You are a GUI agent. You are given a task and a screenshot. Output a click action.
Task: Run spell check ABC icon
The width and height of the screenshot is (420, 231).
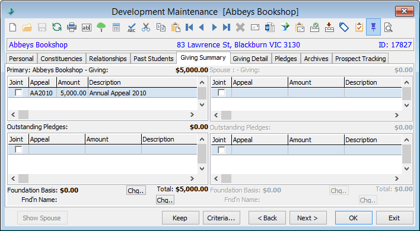tap(131, 27)
